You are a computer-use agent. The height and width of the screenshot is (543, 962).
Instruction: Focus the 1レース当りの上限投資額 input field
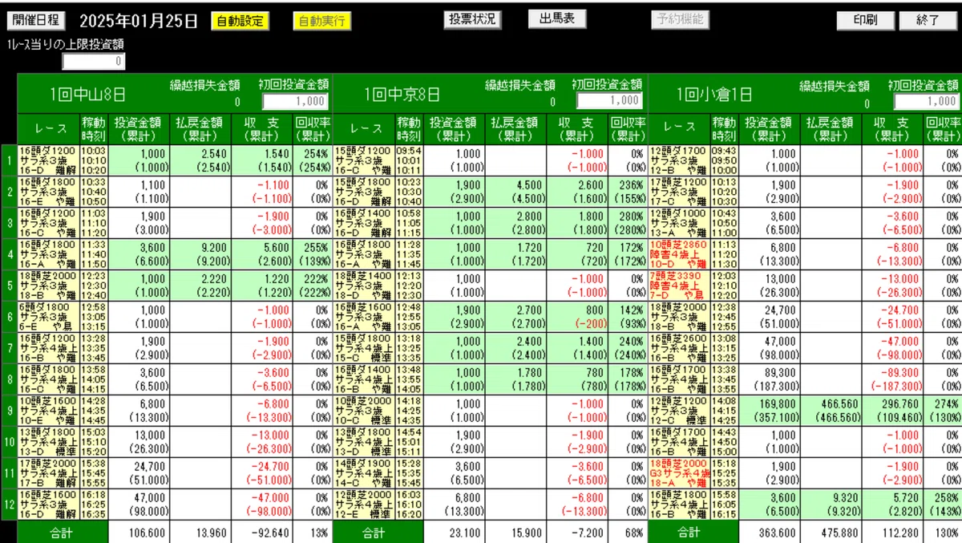(x=94, y=61)
